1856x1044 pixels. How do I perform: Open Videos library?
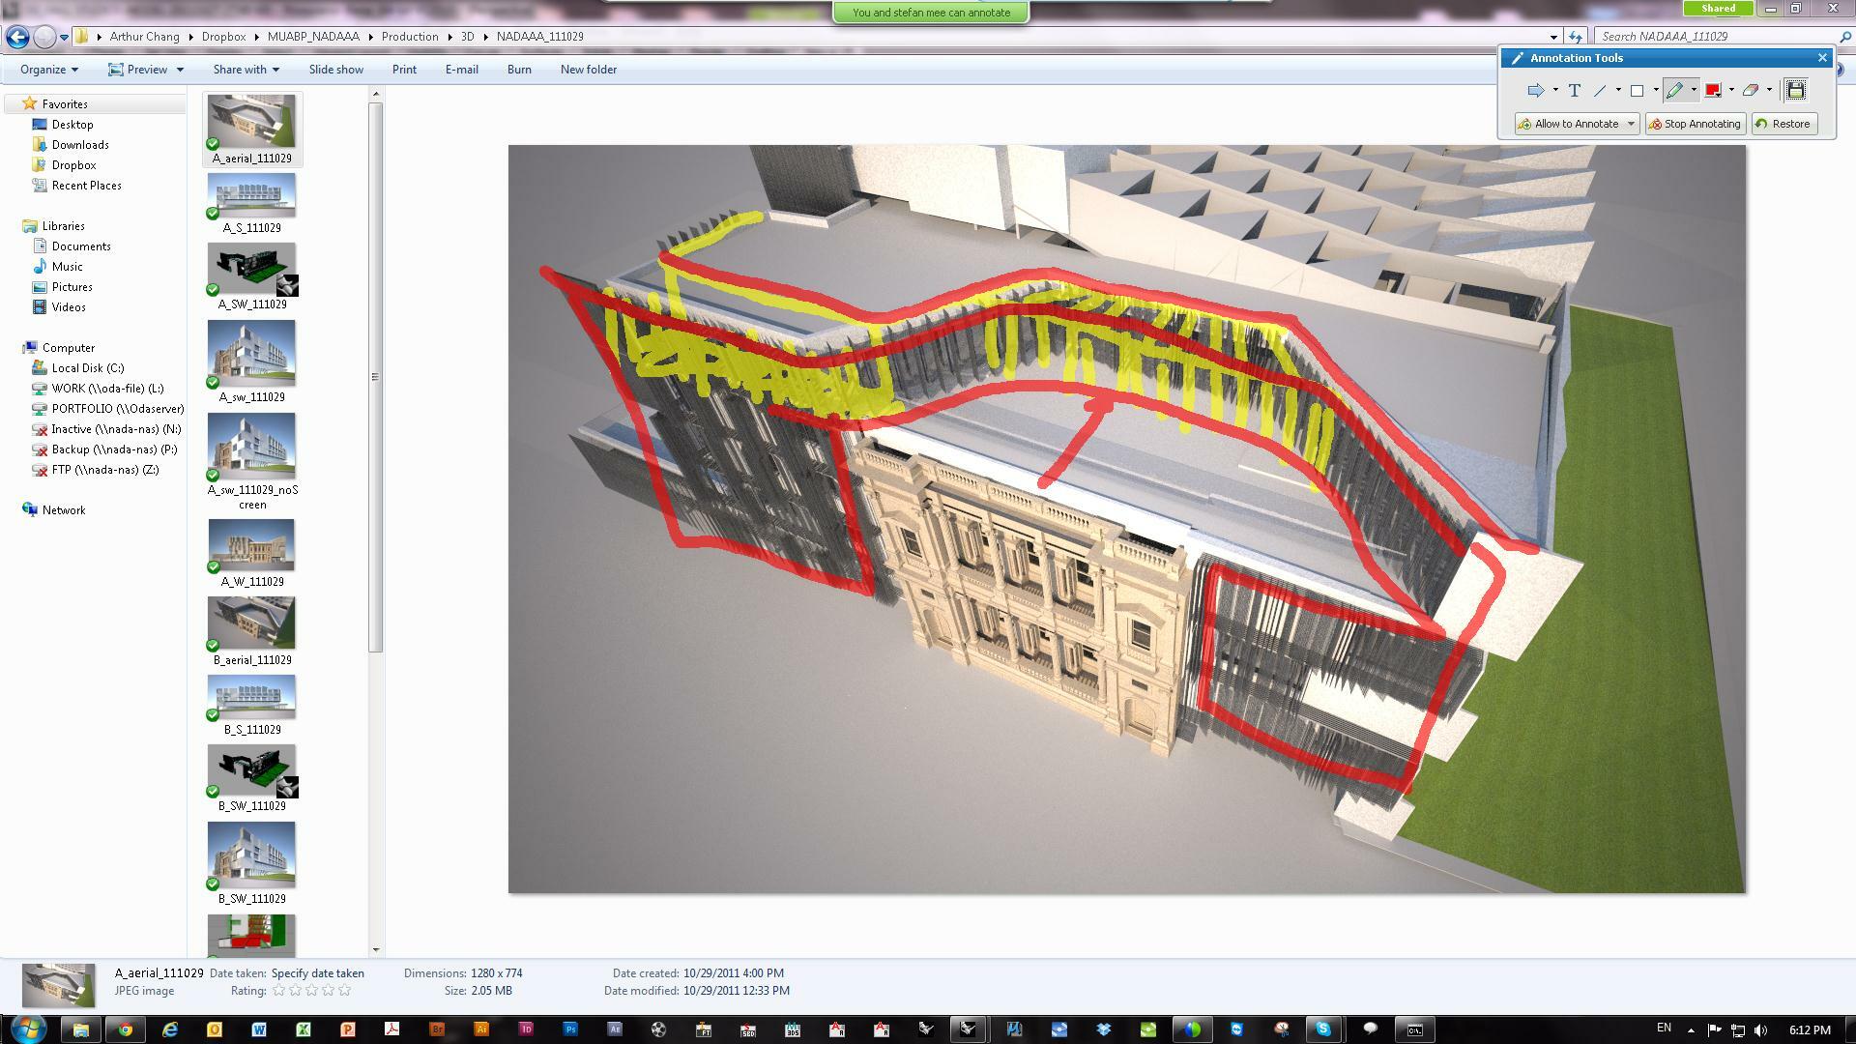coord(69,307)
